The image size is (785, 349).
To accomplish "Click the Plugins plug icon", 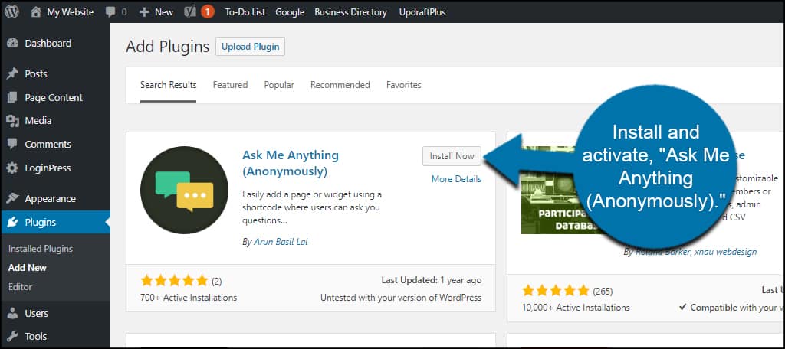I will tap(12, 223).
